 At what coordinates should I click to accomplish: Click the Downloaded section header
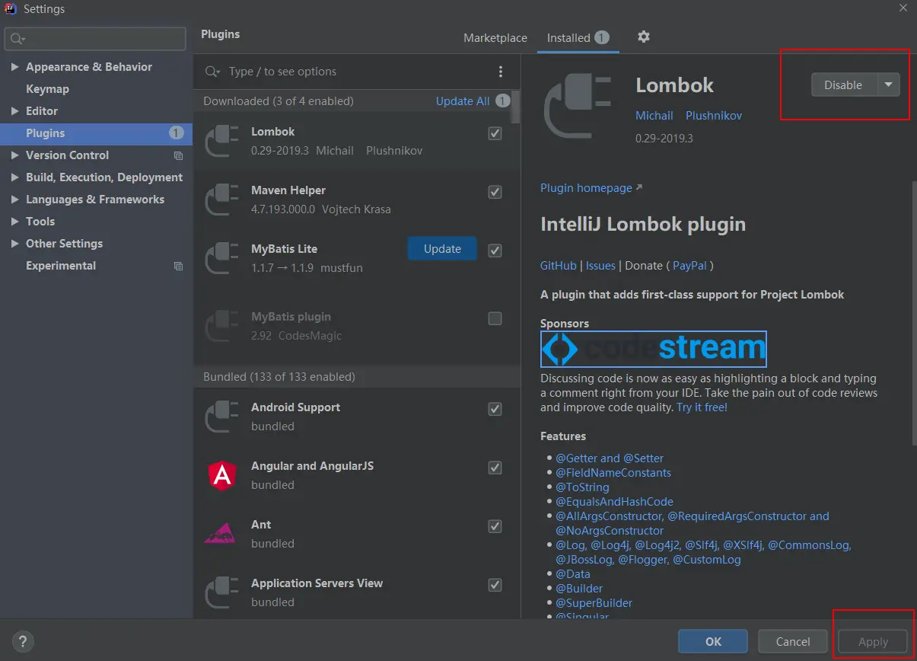[279, 101]
